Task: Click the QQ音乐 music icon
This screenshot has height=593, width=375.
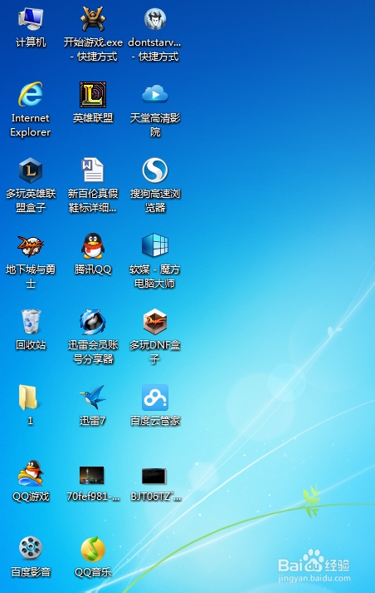Action: 93,549
